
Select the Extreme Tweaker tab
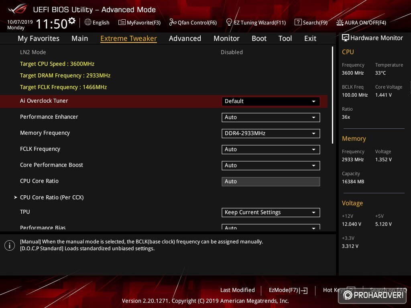tap(128, 38)
